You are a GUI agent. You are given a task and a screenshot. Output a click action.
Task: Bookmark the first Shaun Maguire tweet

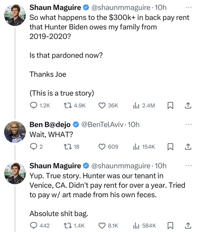(x=170, y=105)
